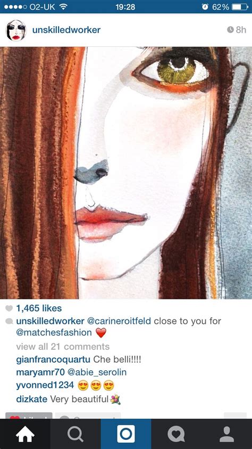The width and height of the screenshot is (252, 449).
Task: Open the @carineroitfeld mention
Action: point(119,321)
